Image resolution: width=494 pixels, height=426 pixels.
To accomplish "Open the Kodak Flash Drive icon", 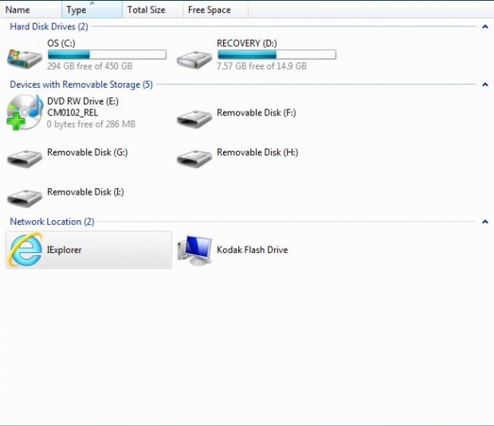I will tap(194, 250).
